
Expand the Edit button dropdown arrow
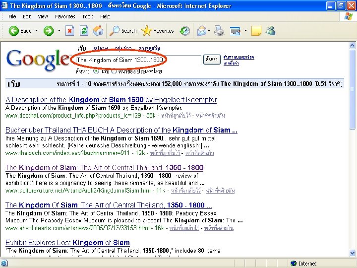245,31
